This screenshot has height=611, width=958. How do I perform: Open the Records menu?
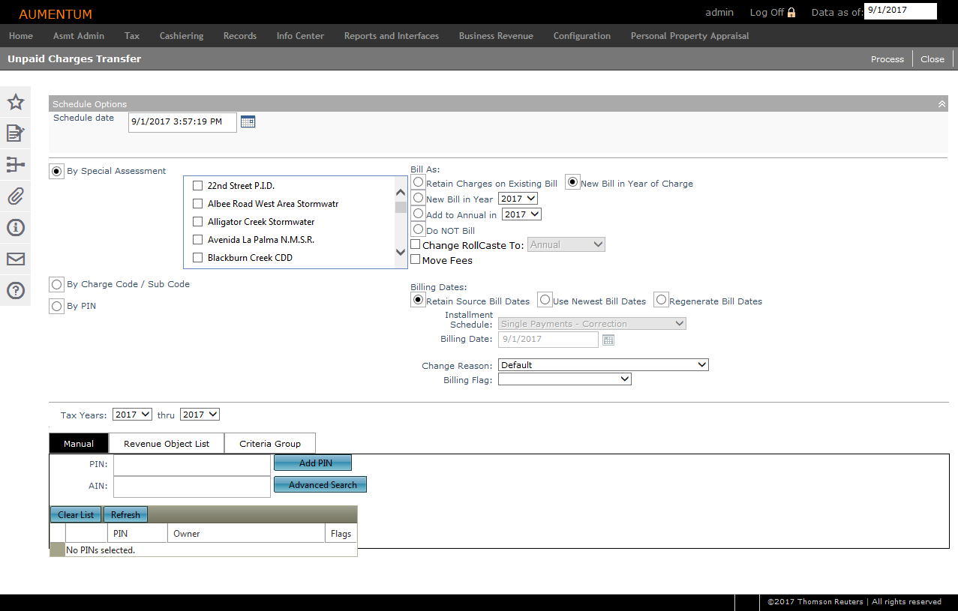(240, 36)
